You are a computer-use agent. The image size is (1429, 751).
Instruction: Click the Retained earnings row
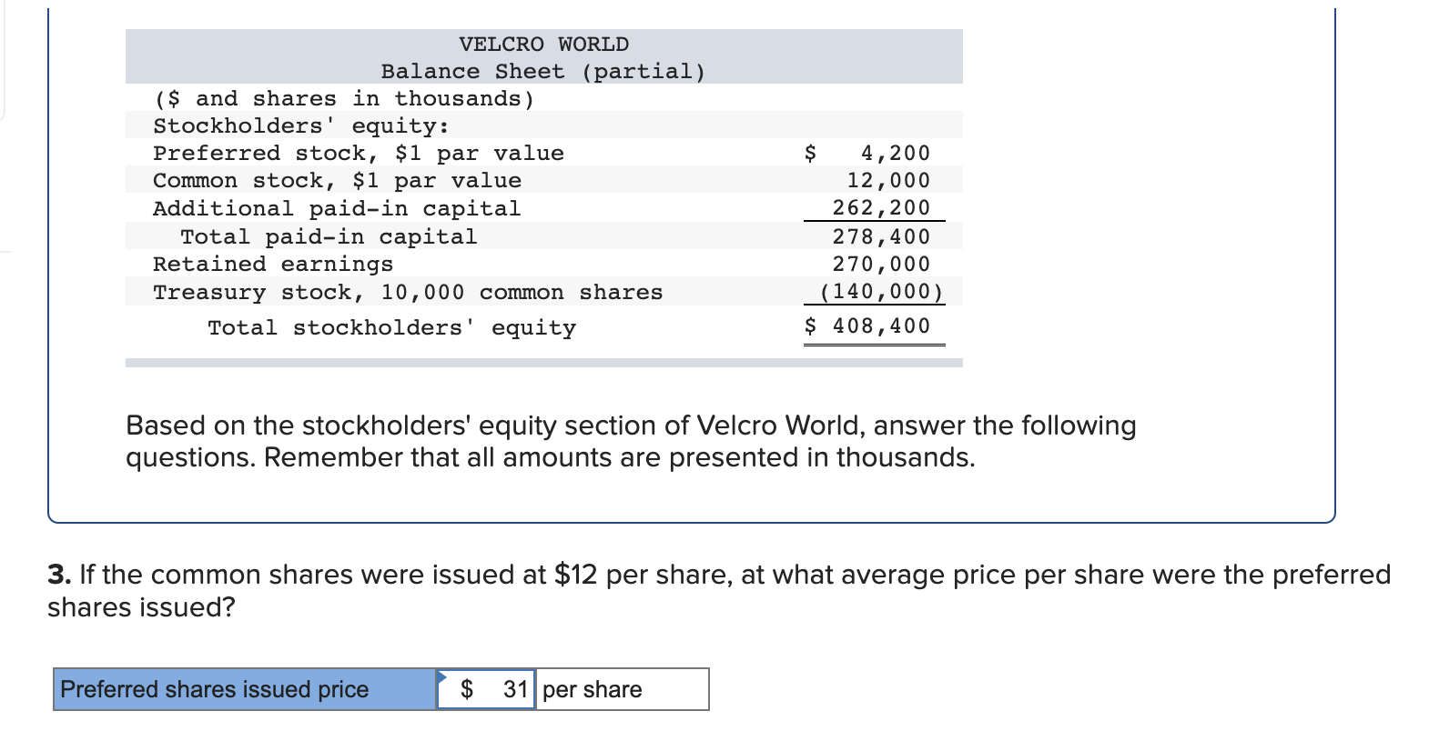273,264
